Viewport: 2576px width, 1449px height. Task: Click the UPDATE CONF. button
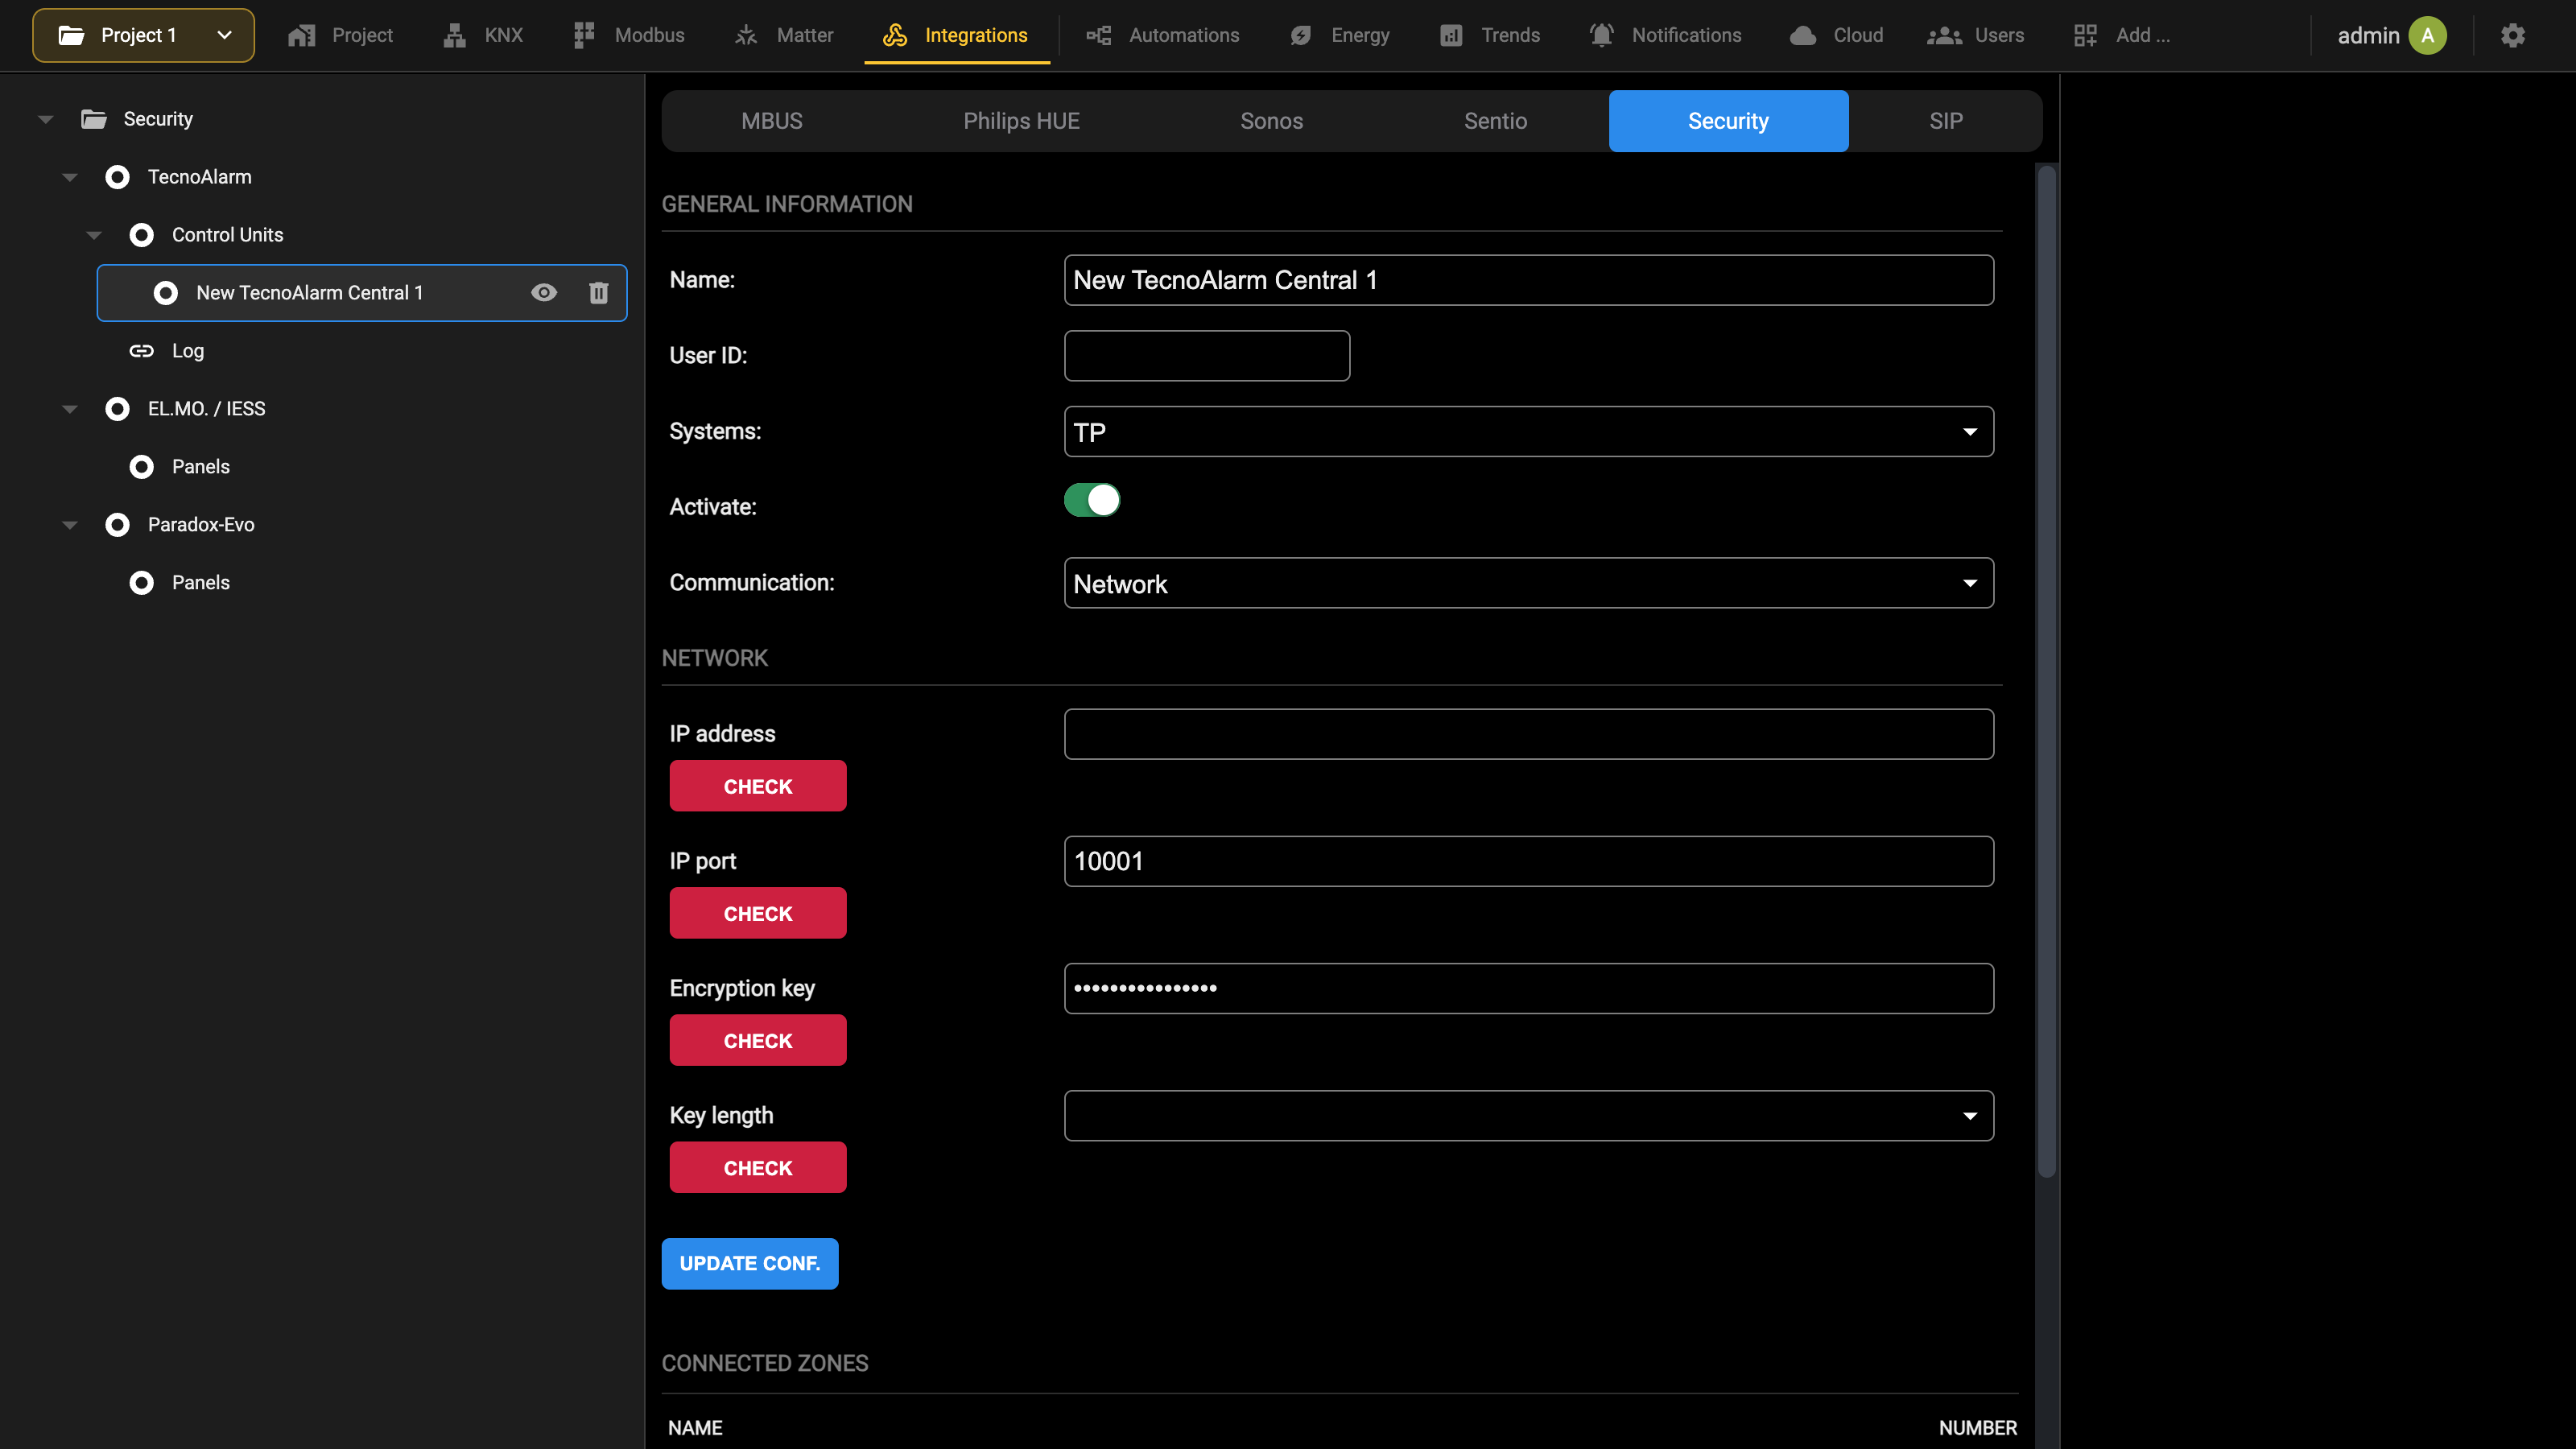pyautogui.click(x=750, y=1264)
